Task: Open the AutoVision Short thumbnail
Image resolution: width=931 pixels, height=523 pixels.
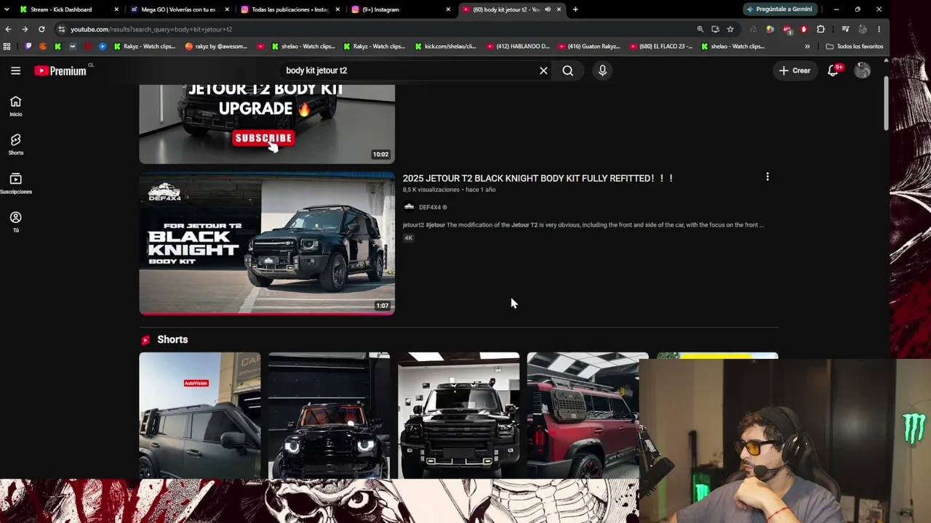Action: [x=200, y=415]
